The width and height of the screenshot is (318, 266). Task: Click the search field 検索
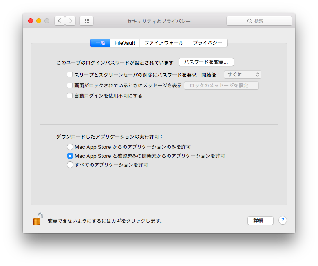pos(259,21)
